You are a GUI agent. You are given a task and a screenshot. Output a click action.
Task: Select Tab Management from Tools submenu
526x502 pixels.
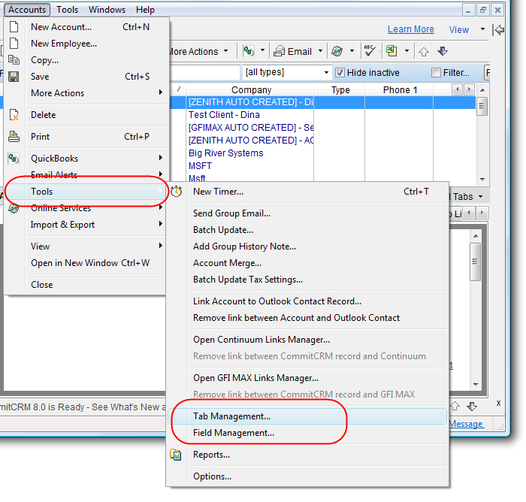pyautogui.click(x=231, y=416)
